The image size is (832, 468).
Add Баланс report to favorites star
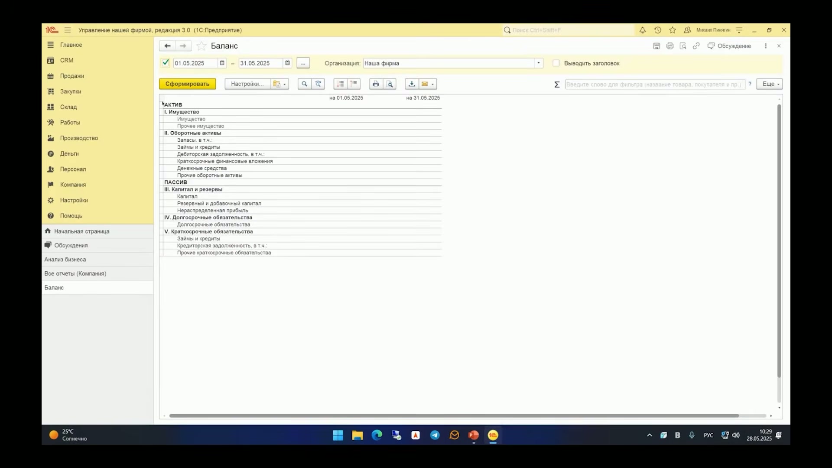(x=201, y=46)
